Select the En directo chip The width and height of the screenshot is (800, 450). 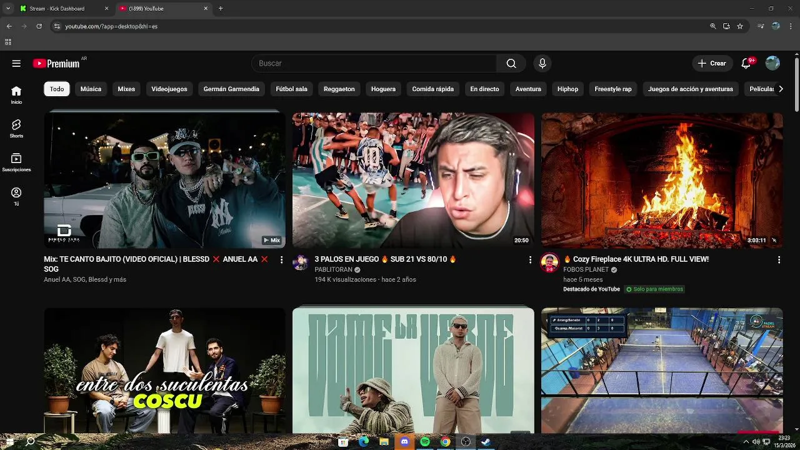coord(484,89)
